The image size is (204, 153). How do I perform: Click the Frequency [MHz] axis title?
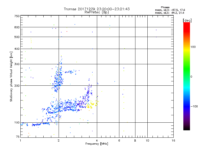click(97, 144)
